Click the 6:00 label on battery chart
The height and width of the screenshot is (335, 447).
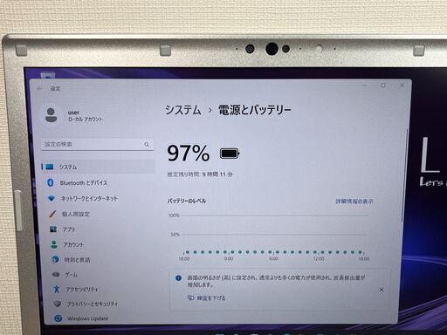(x=273, y=258)
